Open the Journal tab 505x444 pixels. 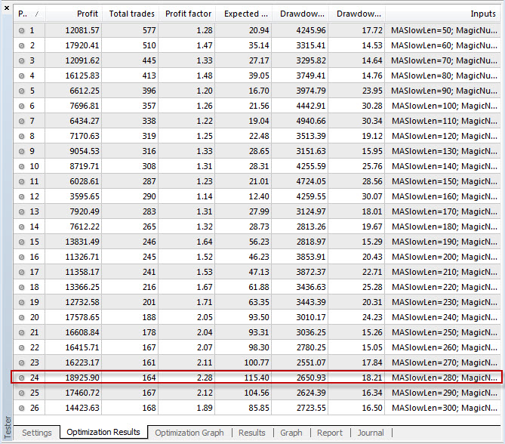click(x=370, y=433)
